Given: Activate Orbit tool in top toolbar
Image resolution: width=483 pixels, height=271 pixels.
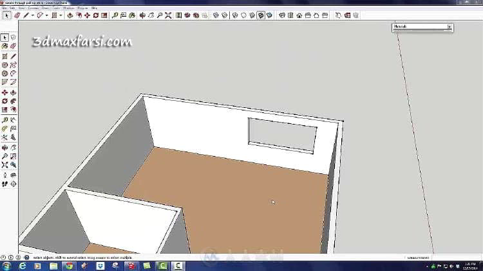Looking at the screenshot, I should (142, 15).
